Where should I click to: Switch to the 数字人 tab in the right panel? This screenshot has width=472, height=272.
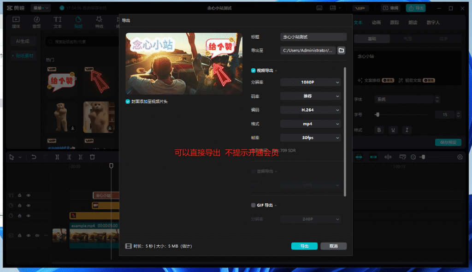pyautogui.click(x=433, y=23)
